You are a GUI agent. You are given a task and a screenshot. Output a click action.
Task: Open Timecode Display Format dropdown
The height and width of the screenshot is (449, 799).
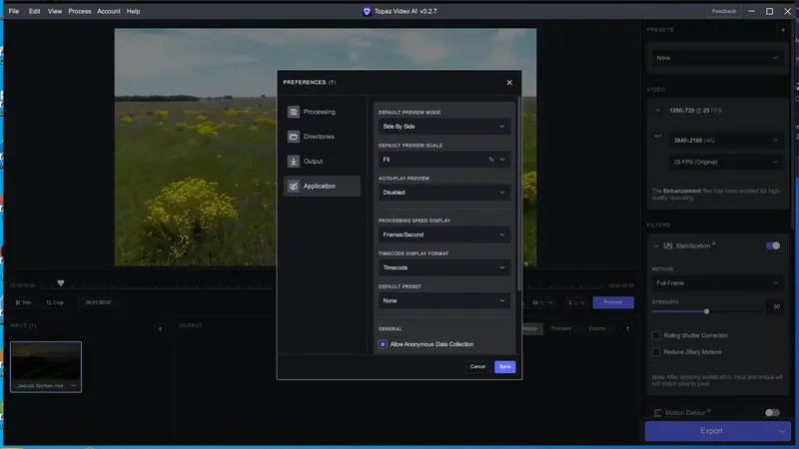pos(443,267)
